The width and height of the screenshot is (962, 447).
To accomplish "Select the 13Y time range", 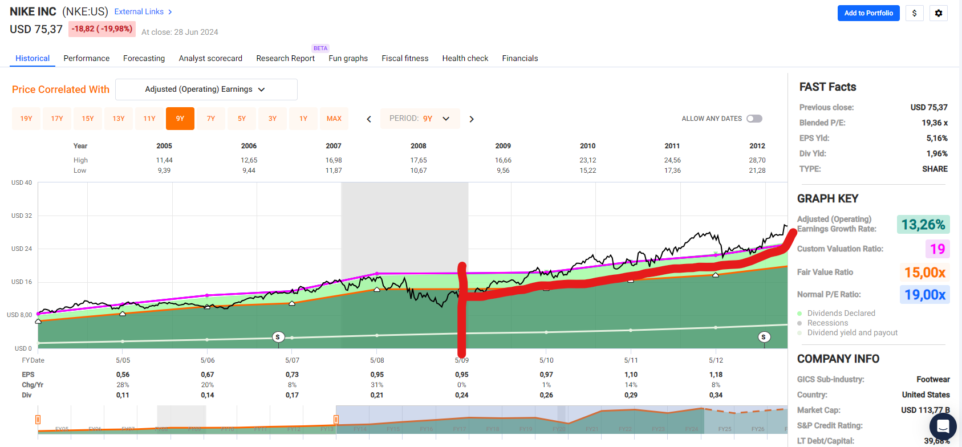I will pyautogui.click(x=119, y=119).
